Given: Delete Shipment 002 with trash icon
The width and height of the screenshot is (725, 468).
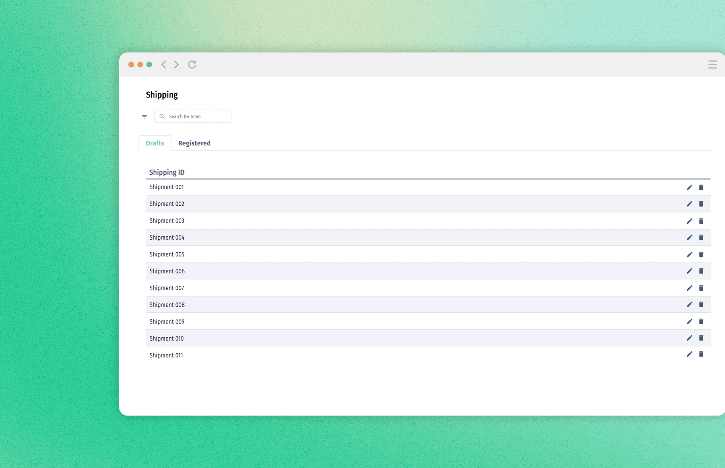Looking at the screenshot, I should pos(701,204).
